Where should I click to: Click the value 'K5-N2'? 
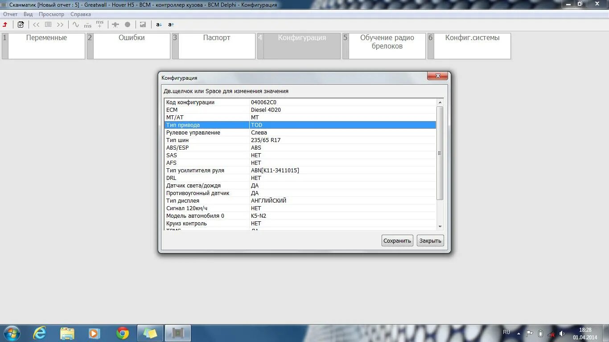(x=259, y=216)
